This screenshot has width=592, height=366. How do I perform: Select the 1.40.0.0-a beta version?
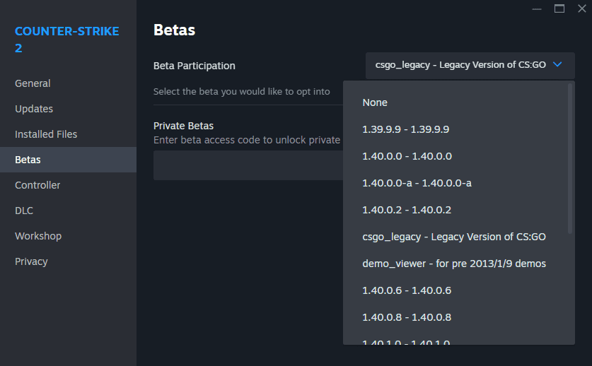coord(417,183)
